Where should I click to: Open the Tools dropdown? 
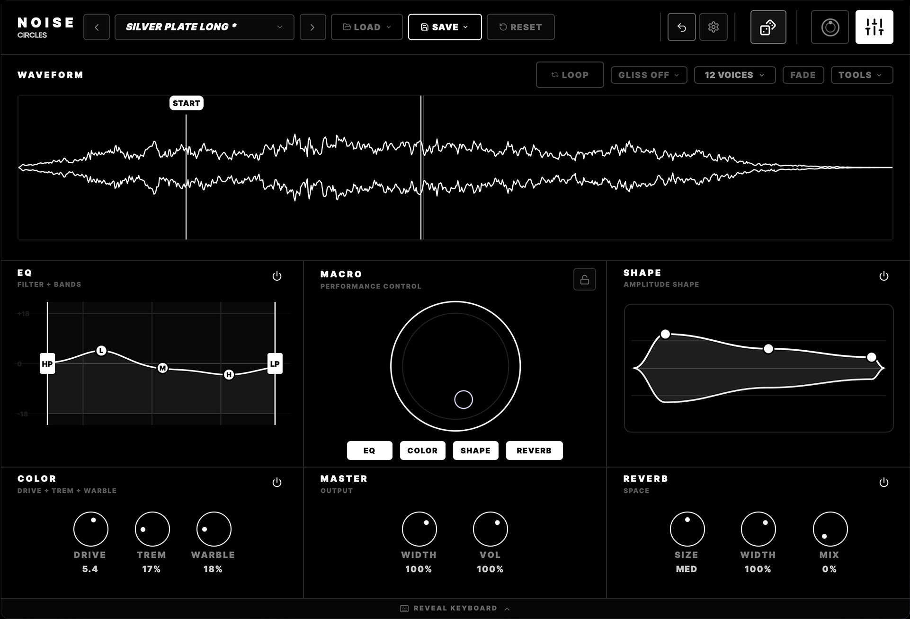862,75
